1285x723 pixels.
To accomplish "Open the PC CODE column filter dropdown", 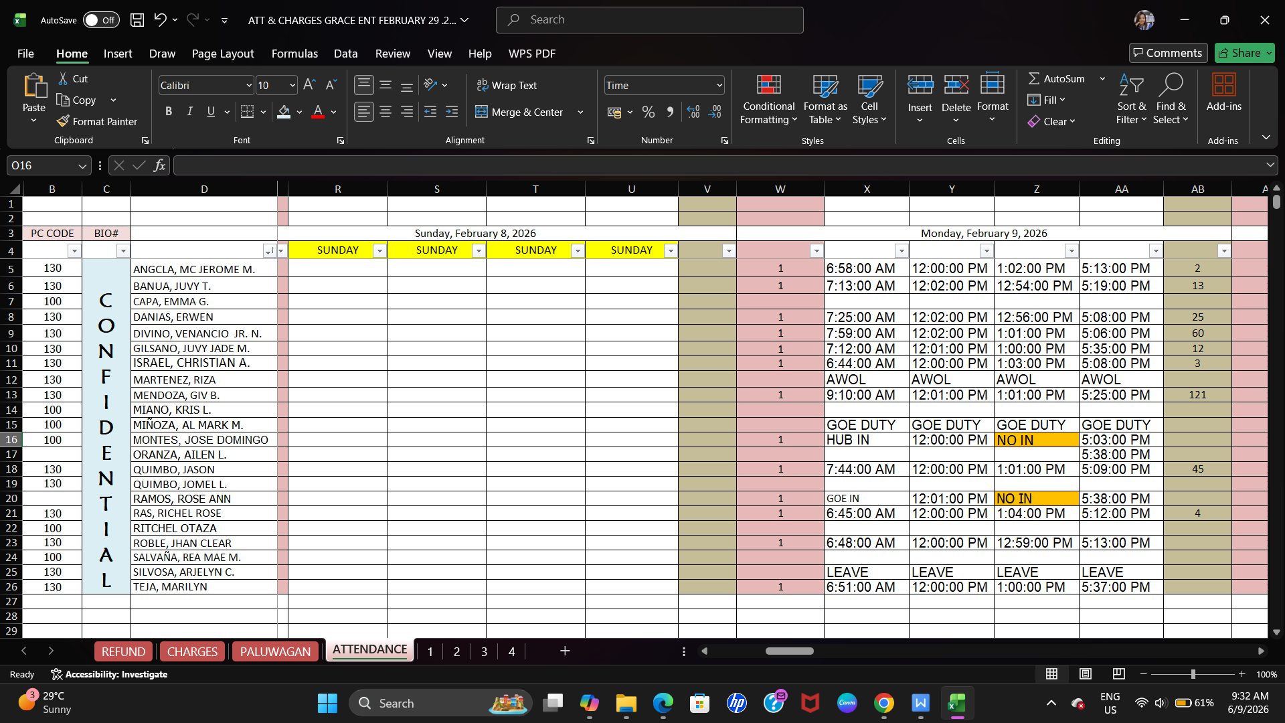I will (x=74, y=250).
